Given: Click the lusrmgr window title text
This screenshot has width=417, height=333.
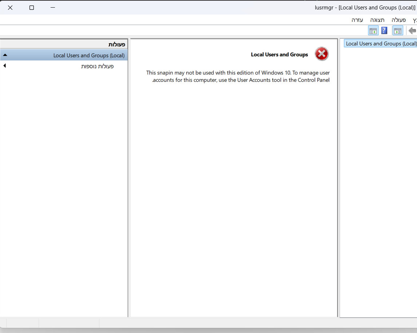Looking at the screenshot, I should click(365, 8).
